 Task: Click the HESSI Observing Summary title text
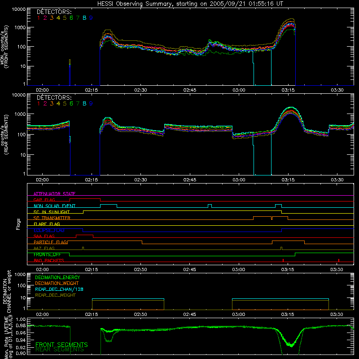[x=190, y=4]
